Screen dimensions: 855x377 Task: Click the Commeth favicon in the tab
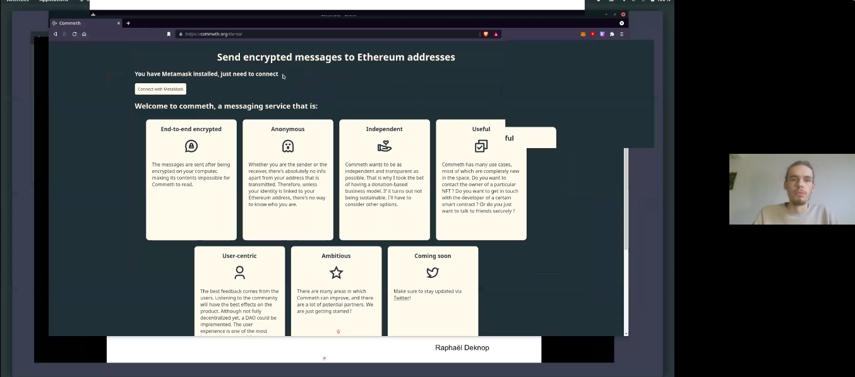tap(55, 23)
